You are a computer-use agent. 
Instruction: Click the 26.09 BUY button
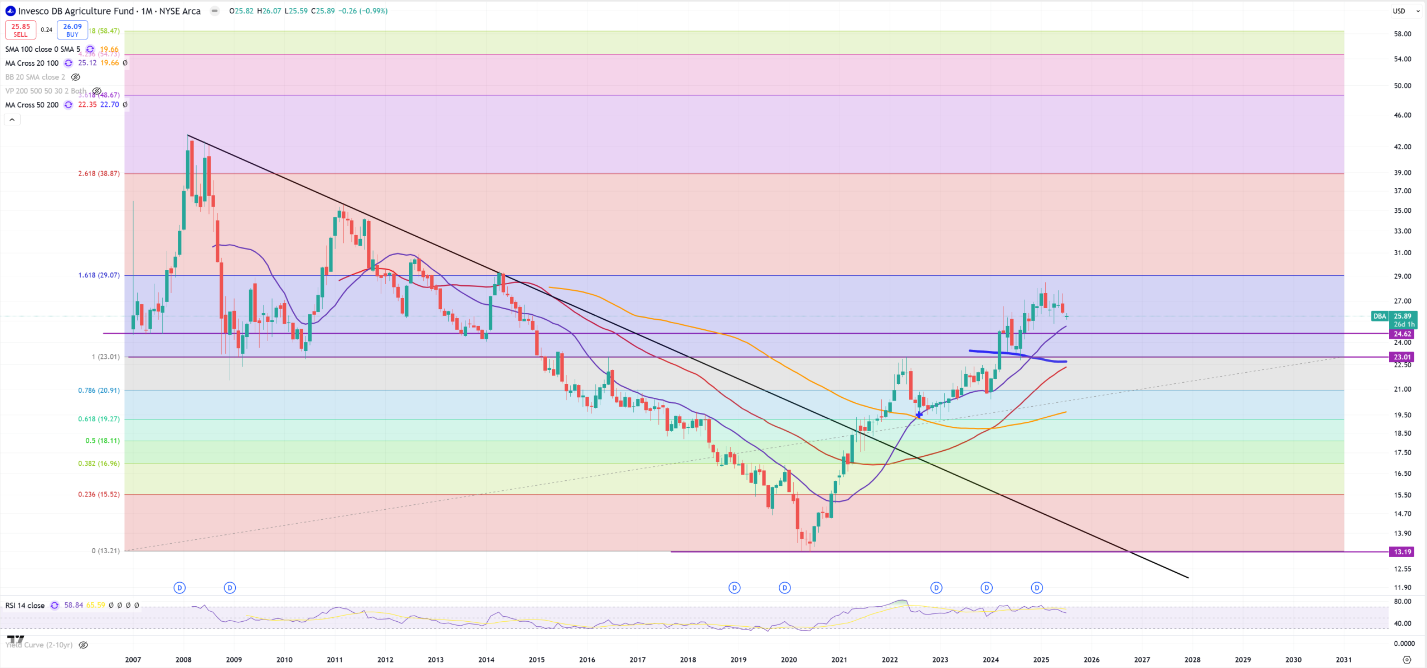click(x=72, y=30)
